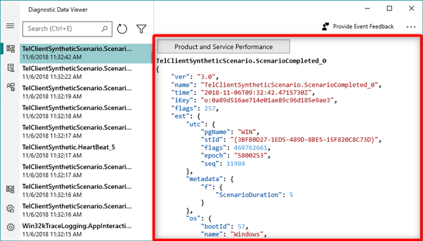
Task: Select event logged at 11:32:19 AM
Action: point(86,92)
